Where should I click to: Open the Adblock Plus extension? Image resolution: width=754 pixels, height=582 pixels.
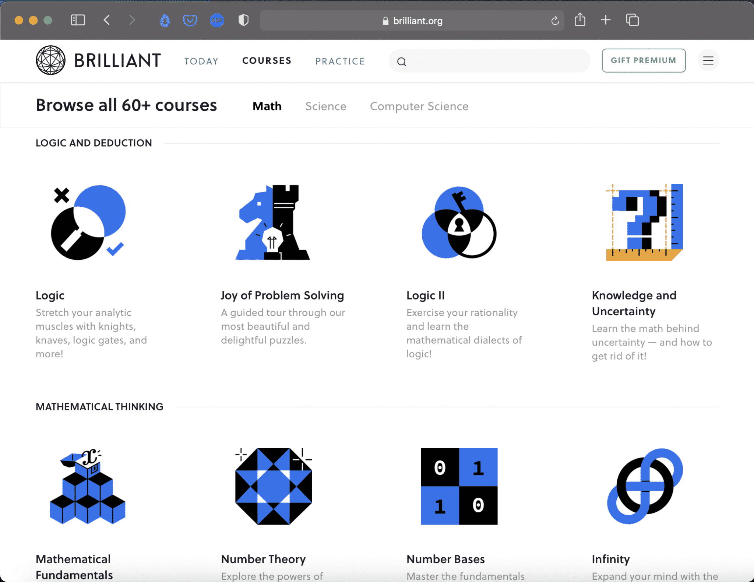tap(216, 20)
